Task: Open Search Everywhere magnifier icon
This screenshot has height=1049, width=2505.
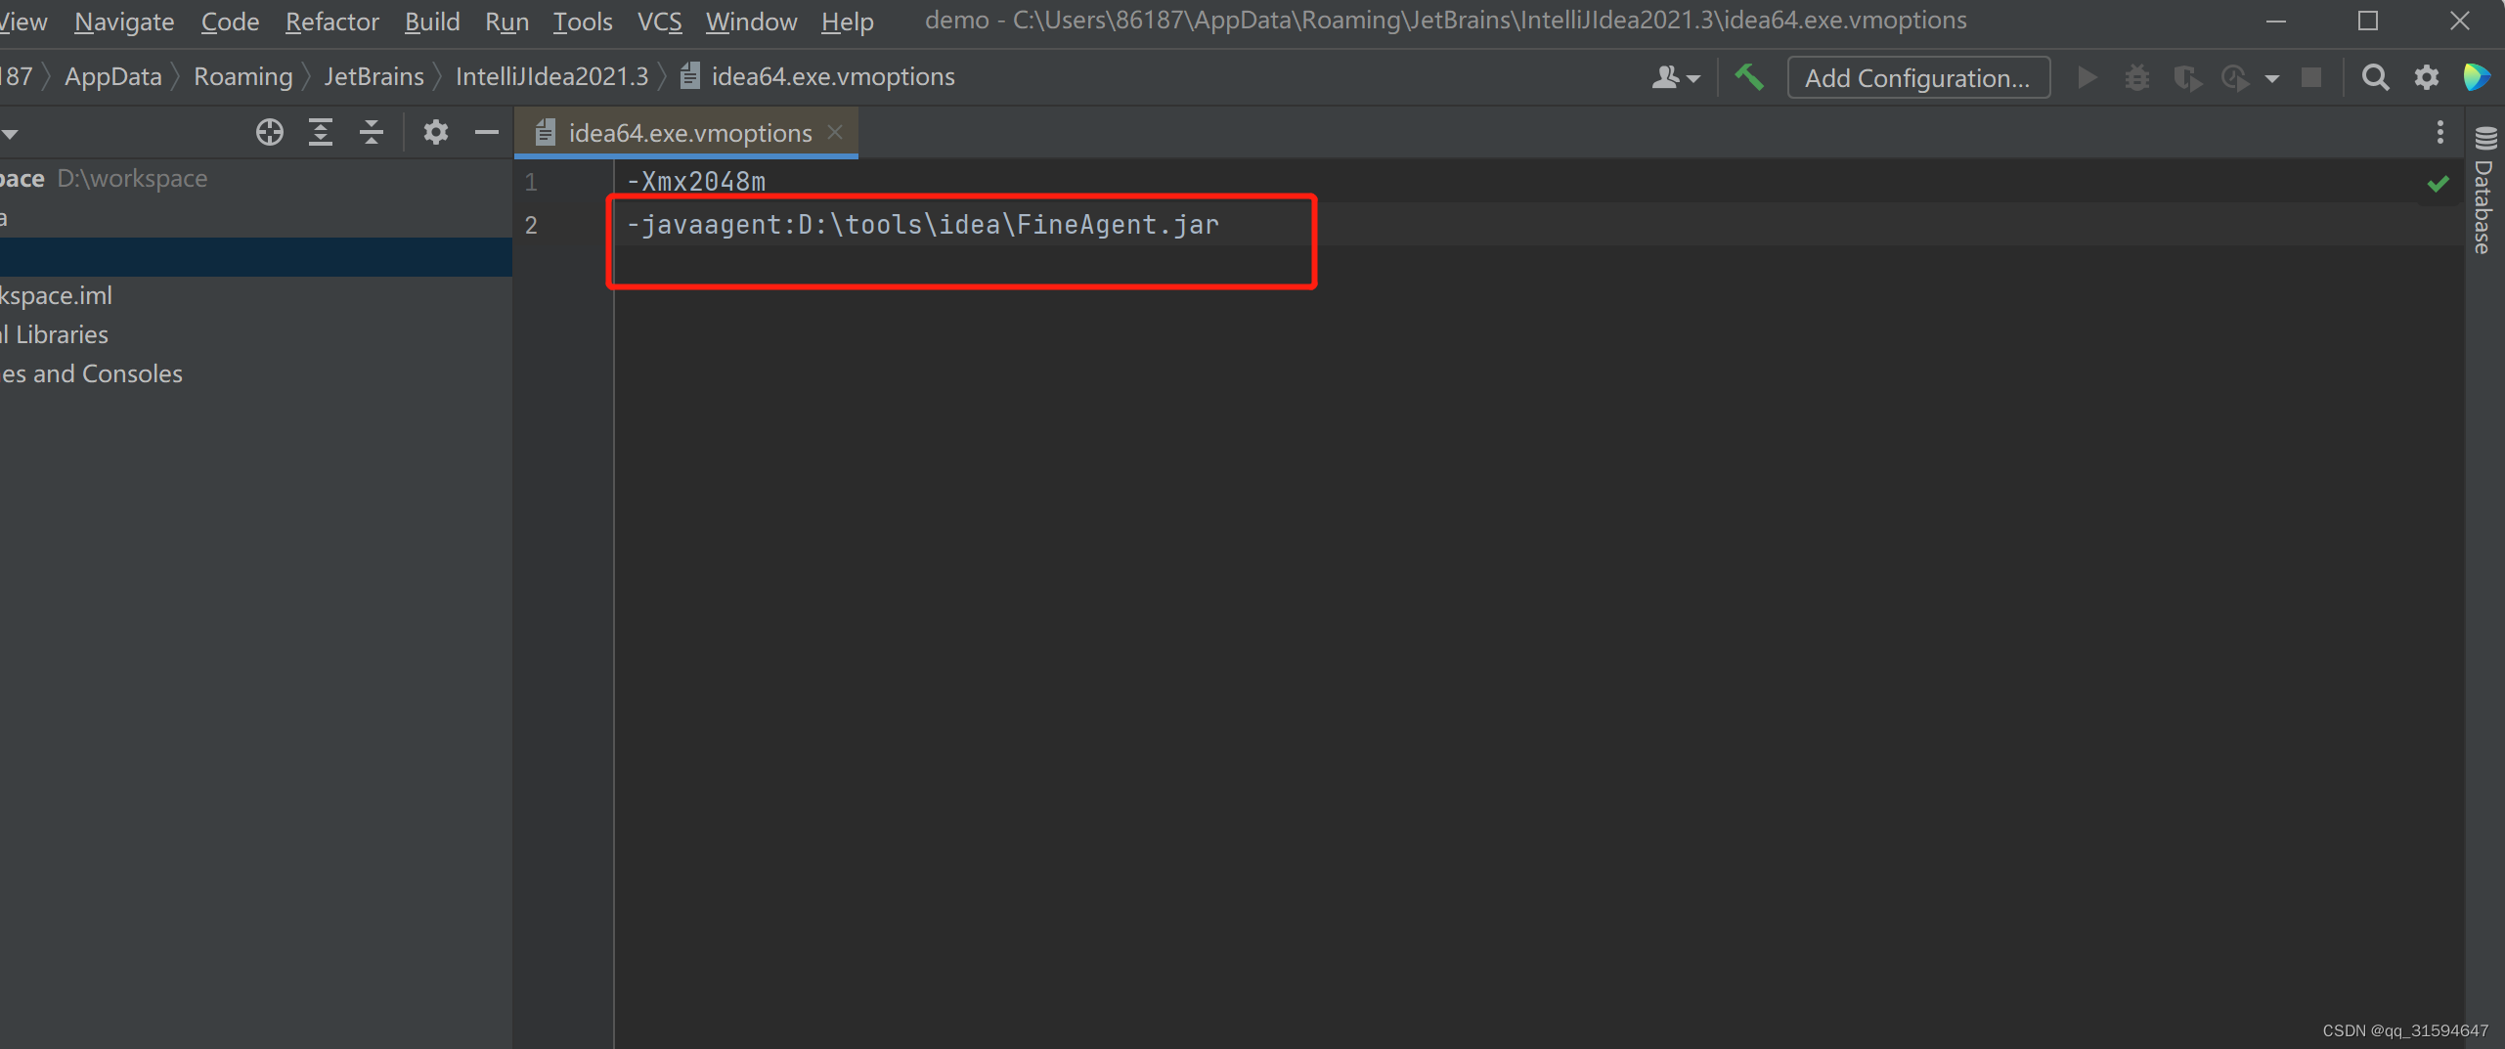Action: (x=2375, y=77)
